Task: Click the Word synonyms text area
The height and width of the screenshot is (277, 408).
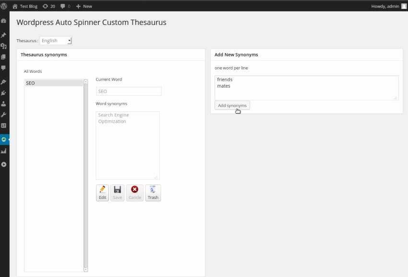Action: click(128, 146)
